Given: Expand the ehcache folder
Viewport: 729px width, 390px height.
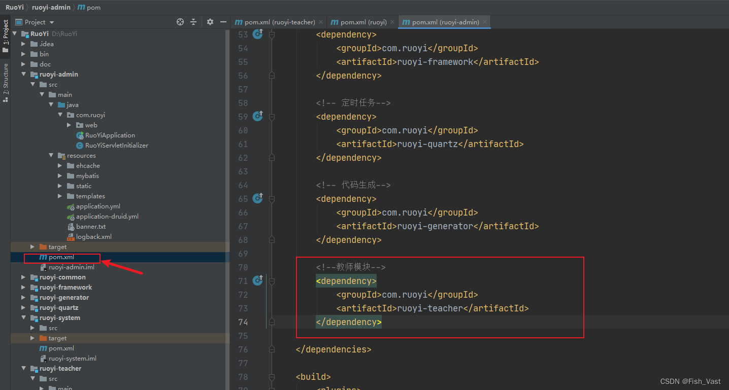Looking at the screenshot, I should pos(60,166).
